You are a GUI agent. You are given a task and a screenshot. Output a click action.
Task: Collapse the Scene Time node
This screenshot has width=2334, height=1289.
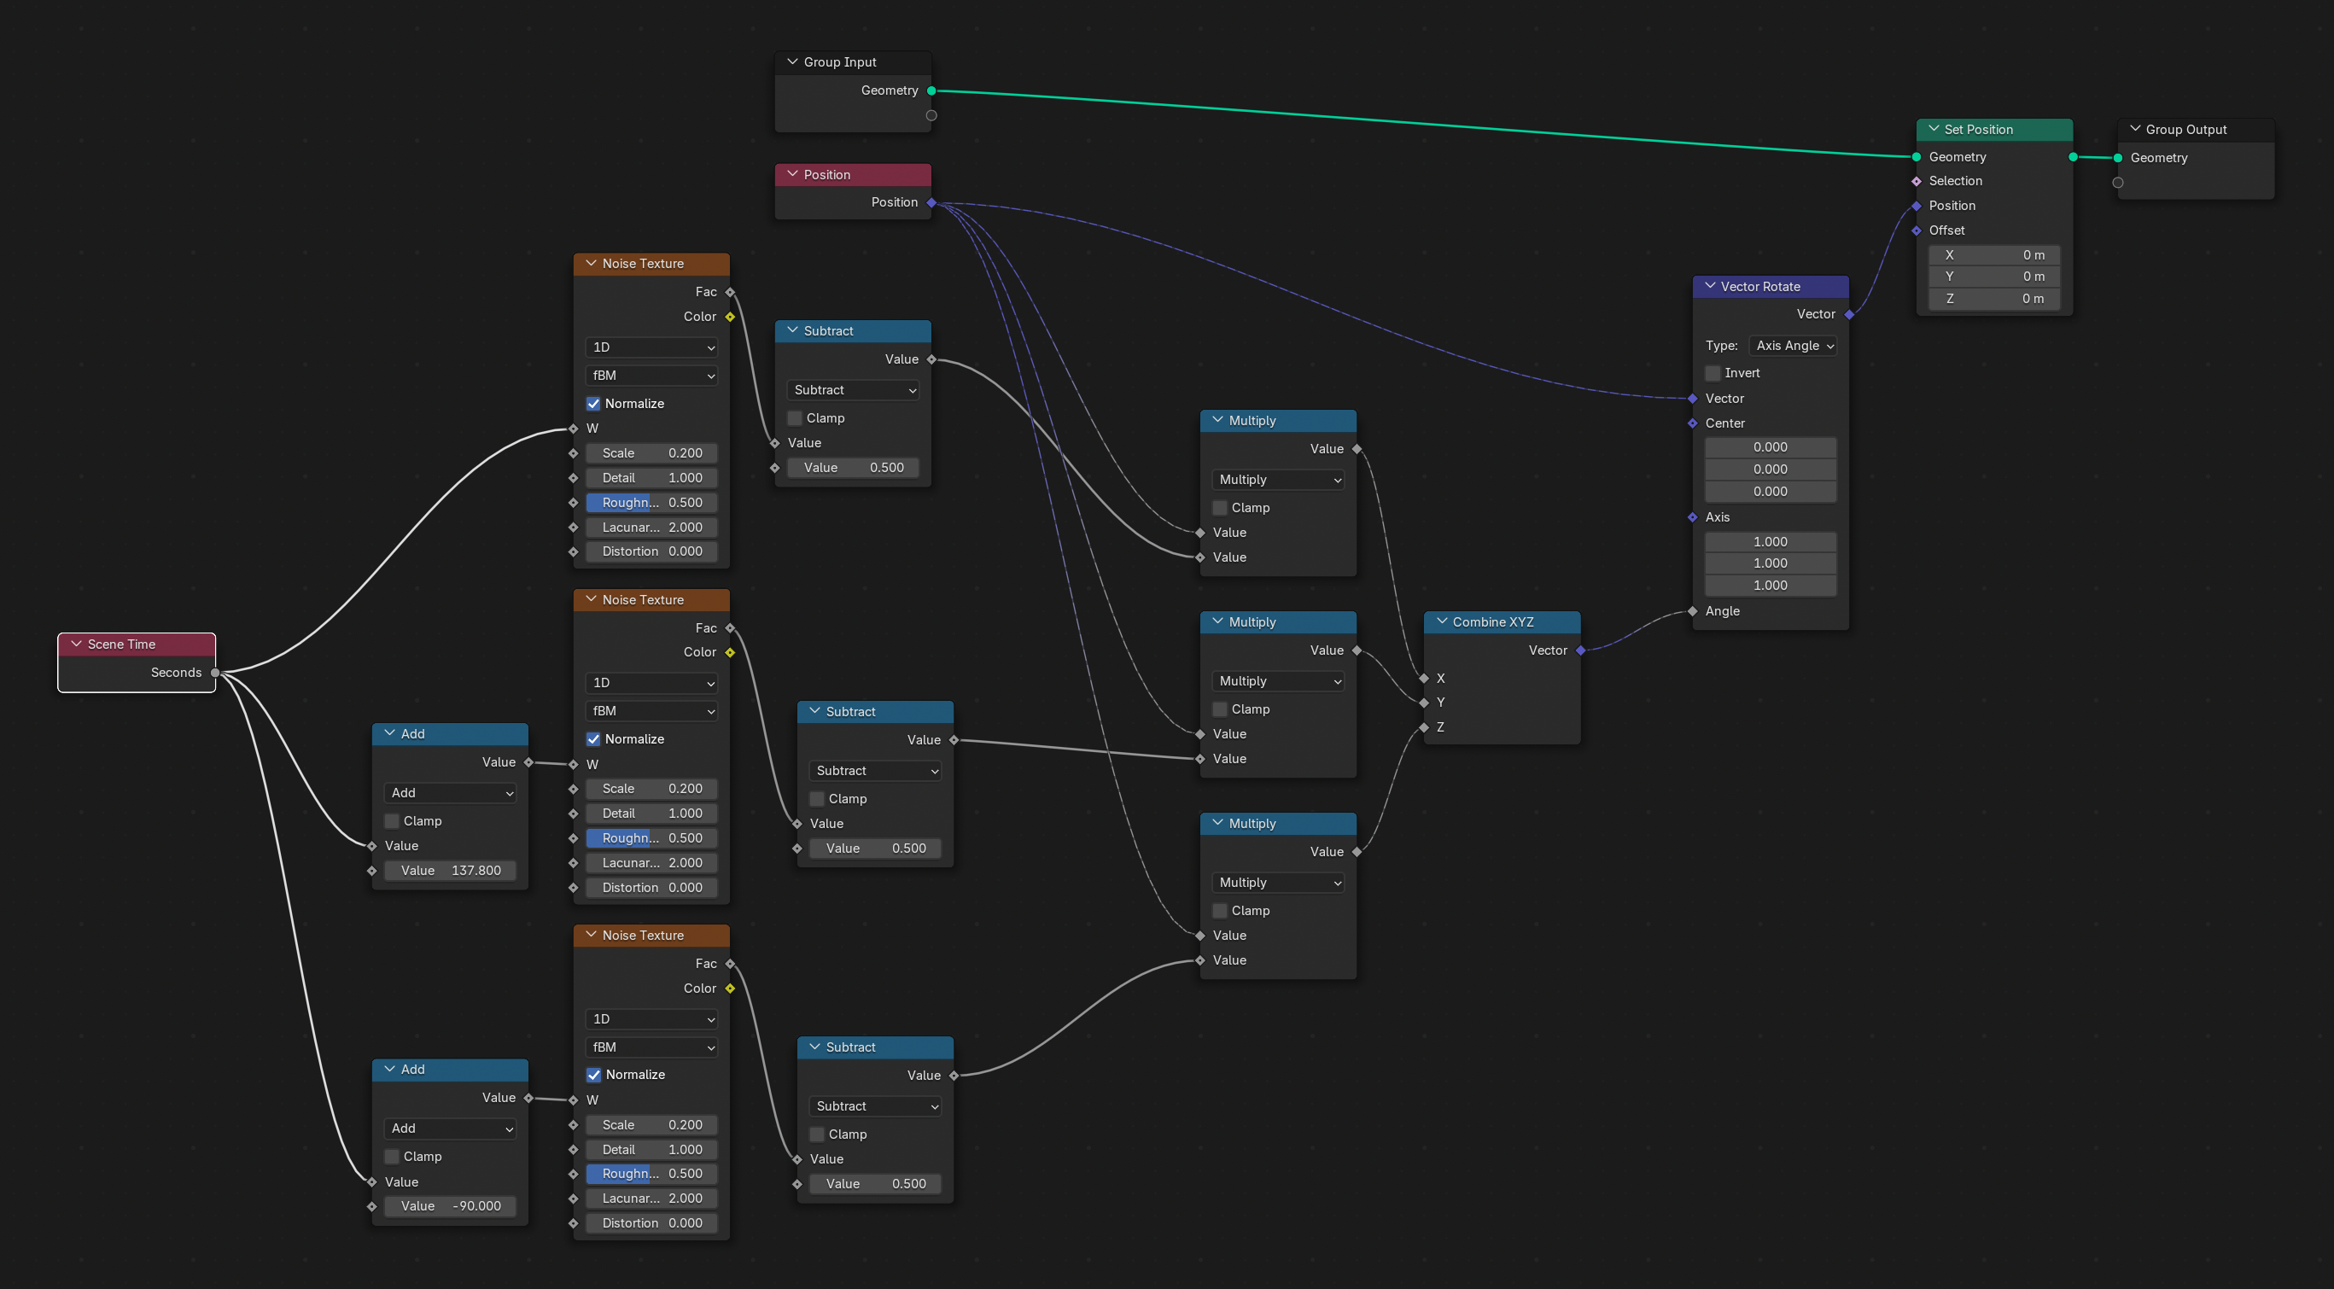click(x=76, y=644)
